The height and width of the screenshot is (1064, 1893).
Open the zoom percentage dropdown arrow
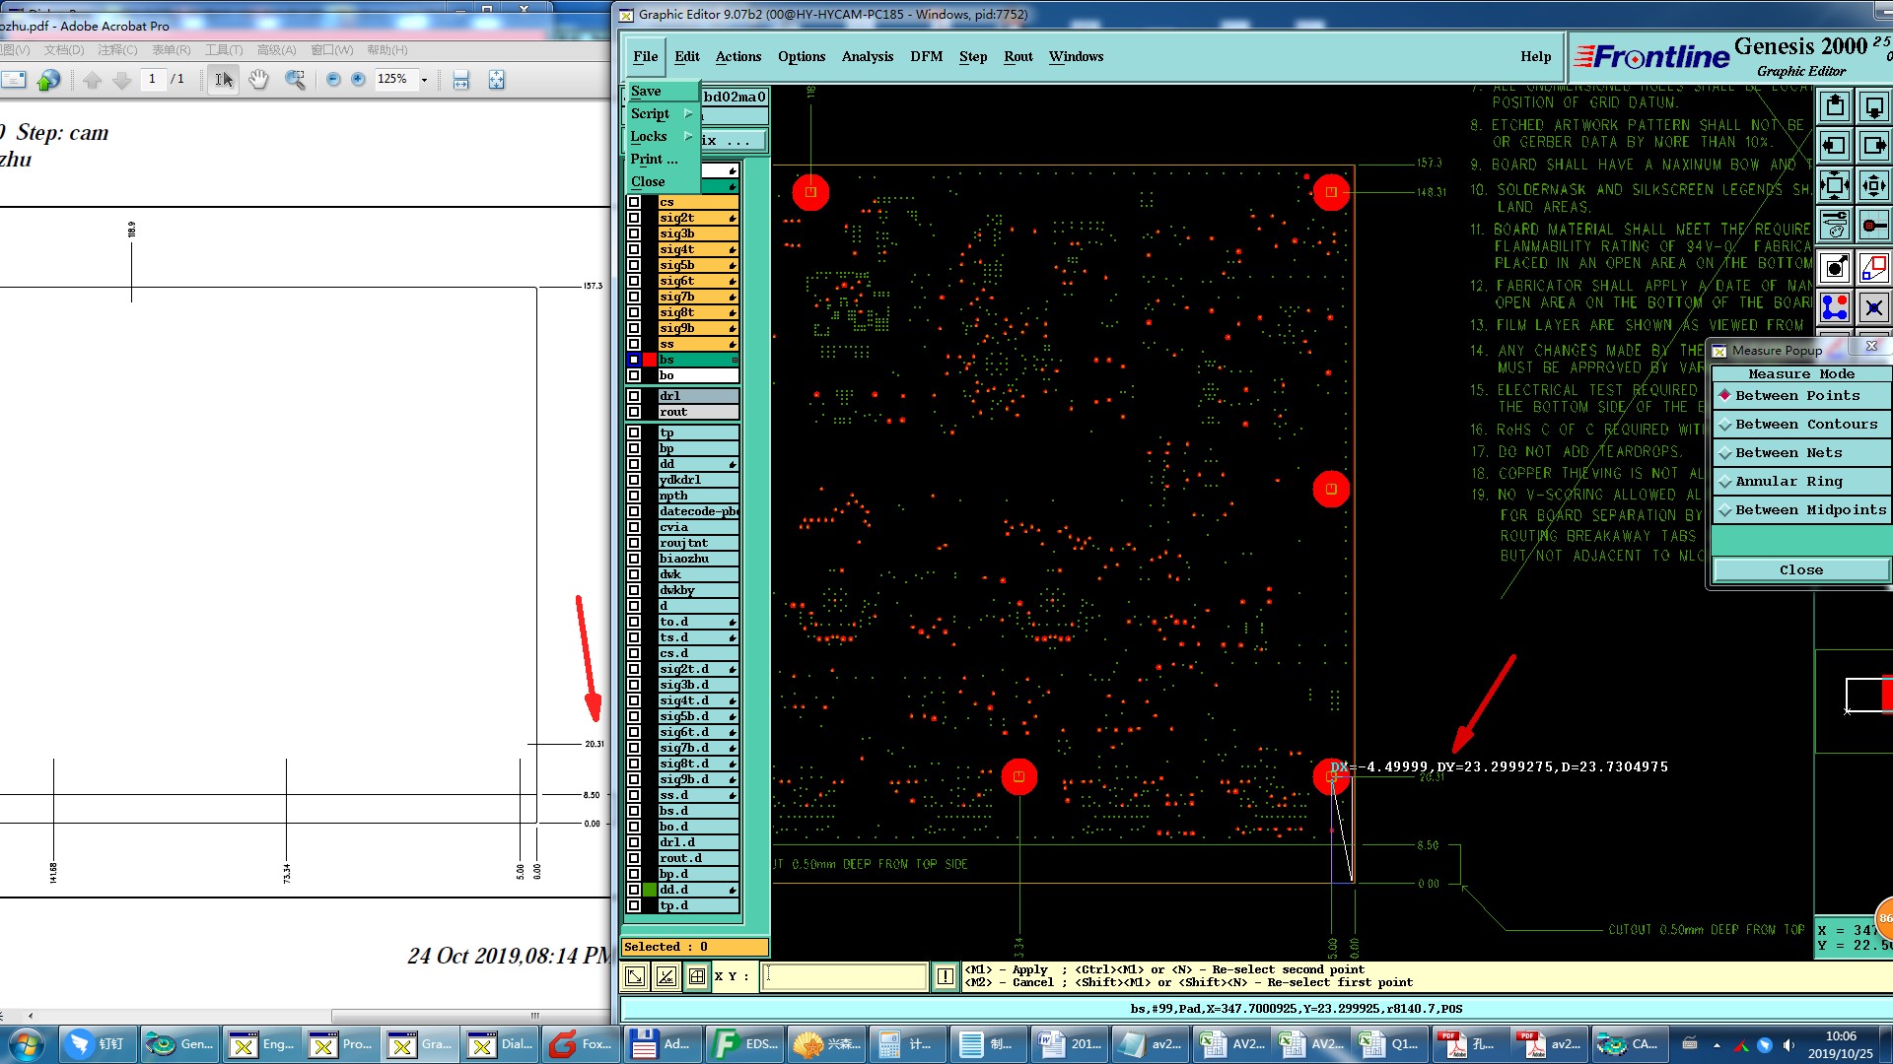pyautogui.click(x=425, y=80)
